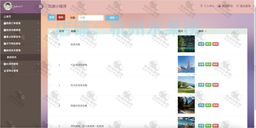
Task: Click 修改 for 千岛湖游玩攻略 row
Action: tap(208, 64)
